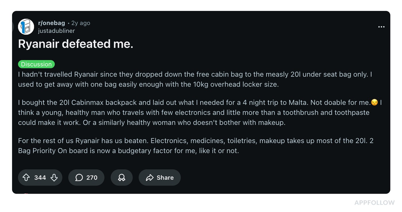Click the unamused face emoji in the post
Screen dimensions: 402x212
click(374, 102)
